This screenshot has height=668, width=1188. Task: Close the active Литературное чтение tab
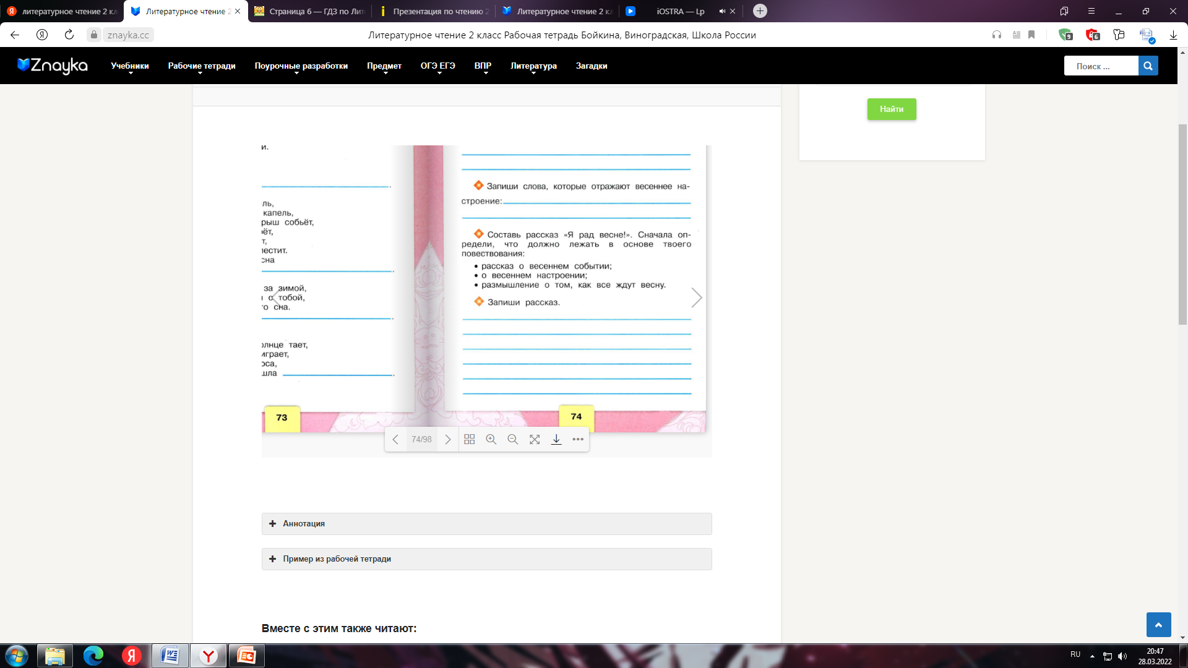pos(238,11)
